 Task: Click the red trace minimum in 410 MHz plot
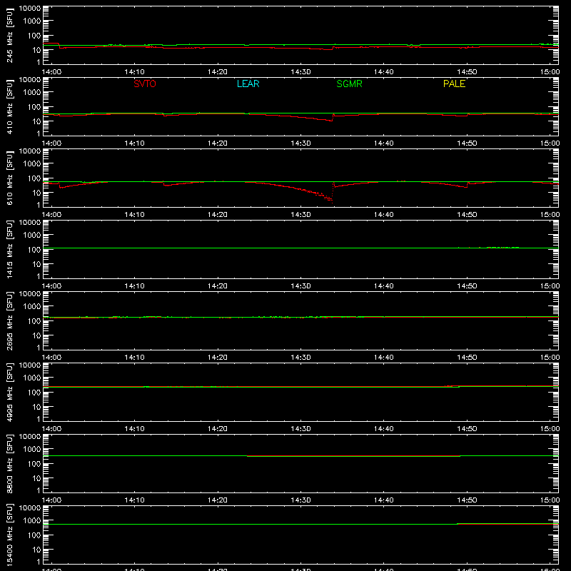coord(330,121)
